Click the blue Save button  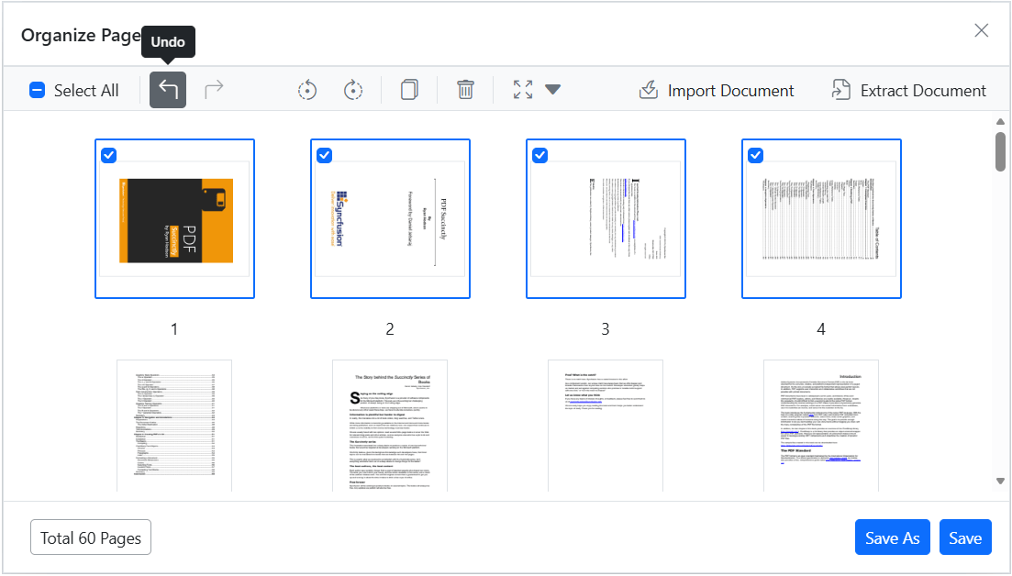(x=965, y=537)
